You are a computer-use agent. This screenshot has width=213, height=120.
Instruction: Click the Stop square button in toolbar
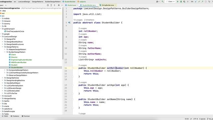pos(188,2)
